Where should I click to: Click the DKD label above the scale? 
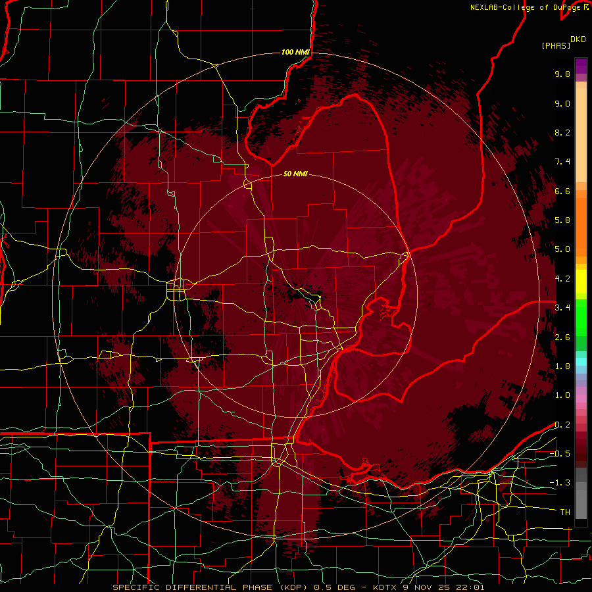(x=578, y=39)
